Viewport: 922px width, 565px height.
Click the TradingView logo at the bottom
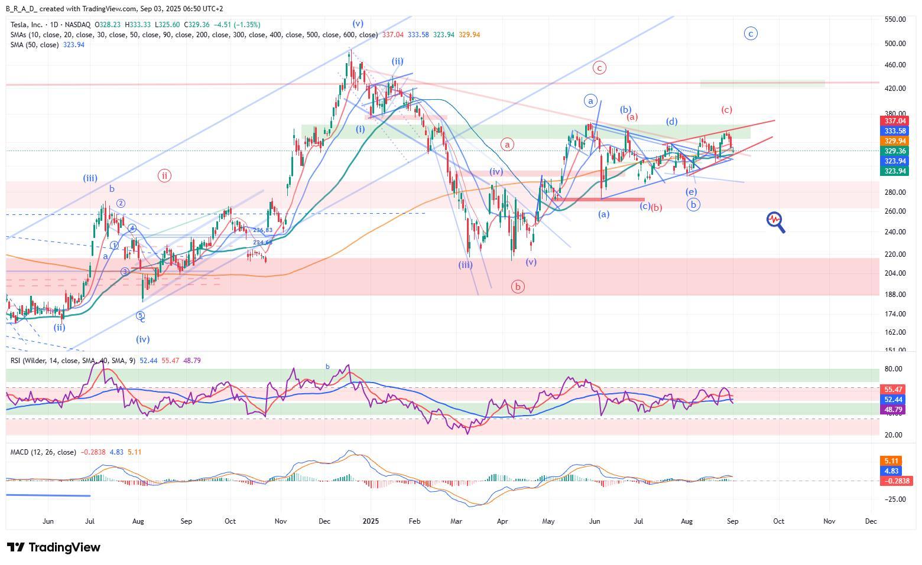tap(53, 547)
